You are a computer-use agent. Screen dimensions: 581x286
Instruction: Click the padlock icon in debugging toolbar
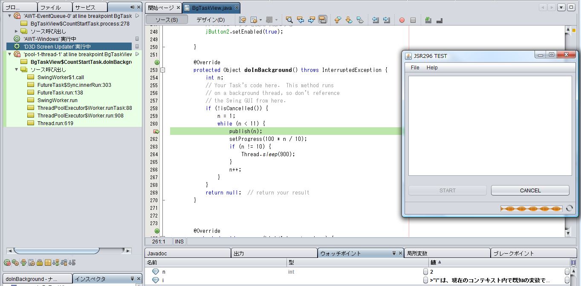point(40,263)
